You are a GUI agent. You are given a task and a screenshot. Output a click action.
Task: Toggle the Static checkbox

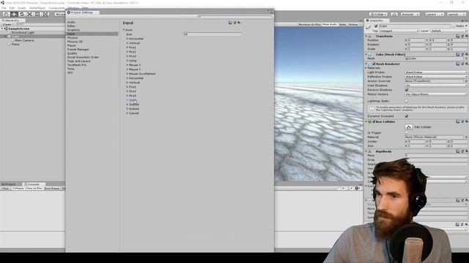[x=454, y=26]
